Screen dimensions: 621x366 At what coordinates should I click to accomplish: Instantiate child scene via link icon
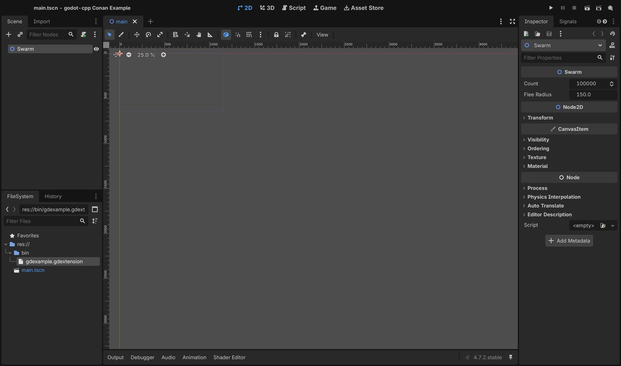tap(20, 35)
